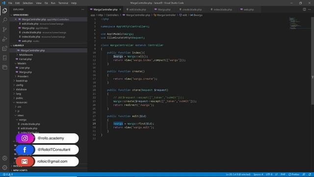The height and width of the screenshot is (177, 314).
Task: Open the Manage gear settings icon
Action: coord(4,167)
